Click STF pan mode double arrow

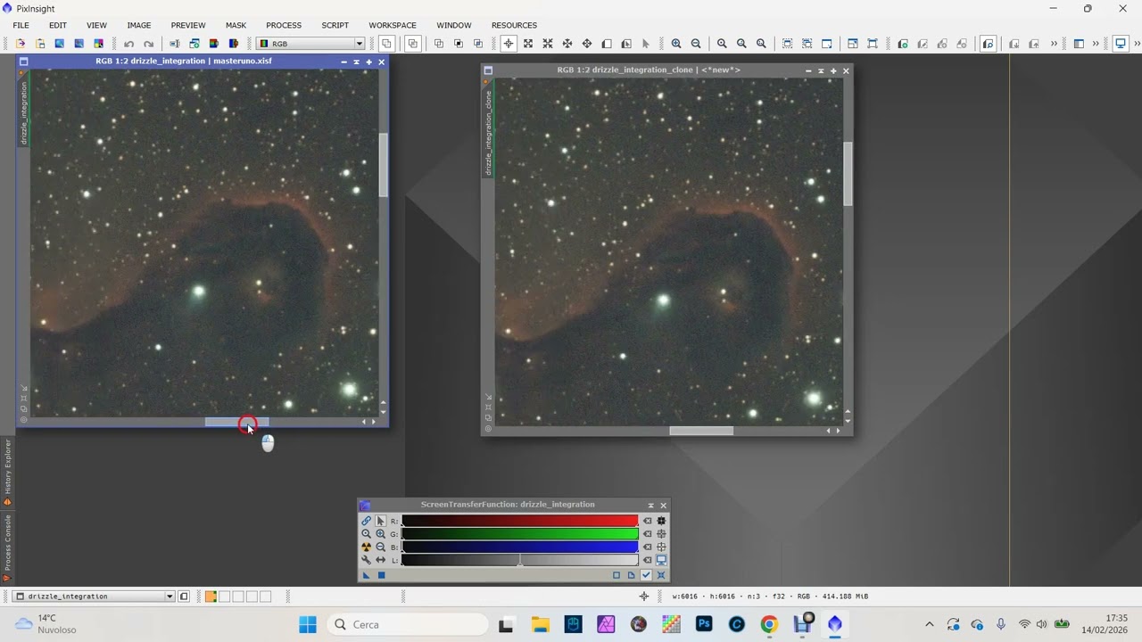380,560
